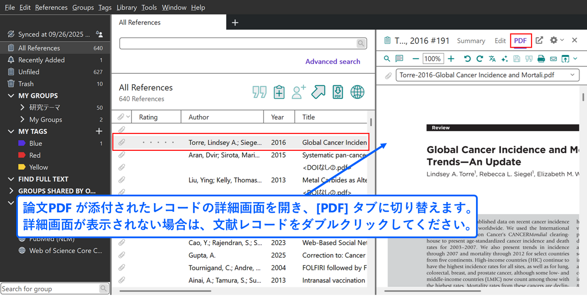
Task: Open the gear settings dropdown
Action: (556, 40)
